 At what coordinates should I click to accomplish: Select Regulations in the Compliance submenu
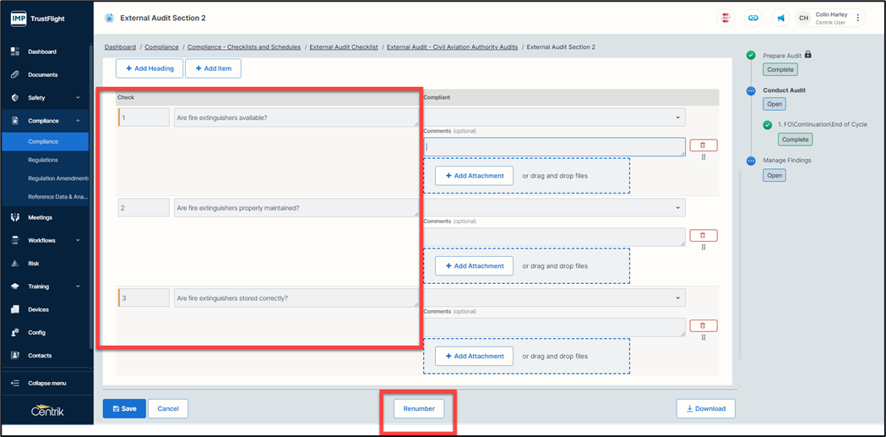(x=43, y=160)
